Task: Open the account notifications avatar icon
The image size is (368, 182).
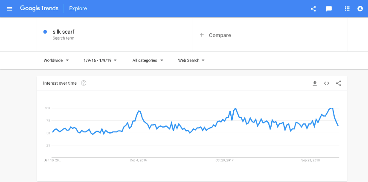Action: click(x=360, y=9)
